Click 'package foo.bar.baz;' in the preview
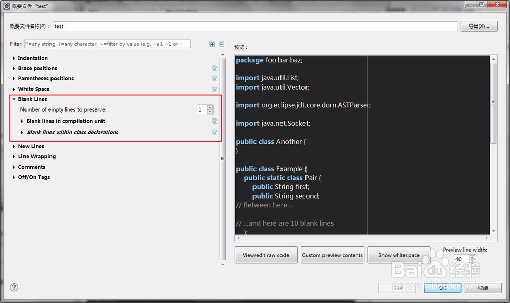Screen dimensions: 510x303 tap(269, 60)
